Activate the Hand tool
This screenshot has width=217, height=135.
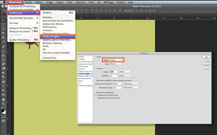click(3, 99)
